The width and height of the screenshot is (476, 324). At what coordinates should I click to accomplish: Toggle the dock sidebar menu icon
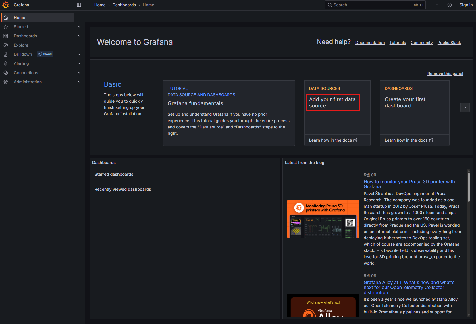click(79, 5)
